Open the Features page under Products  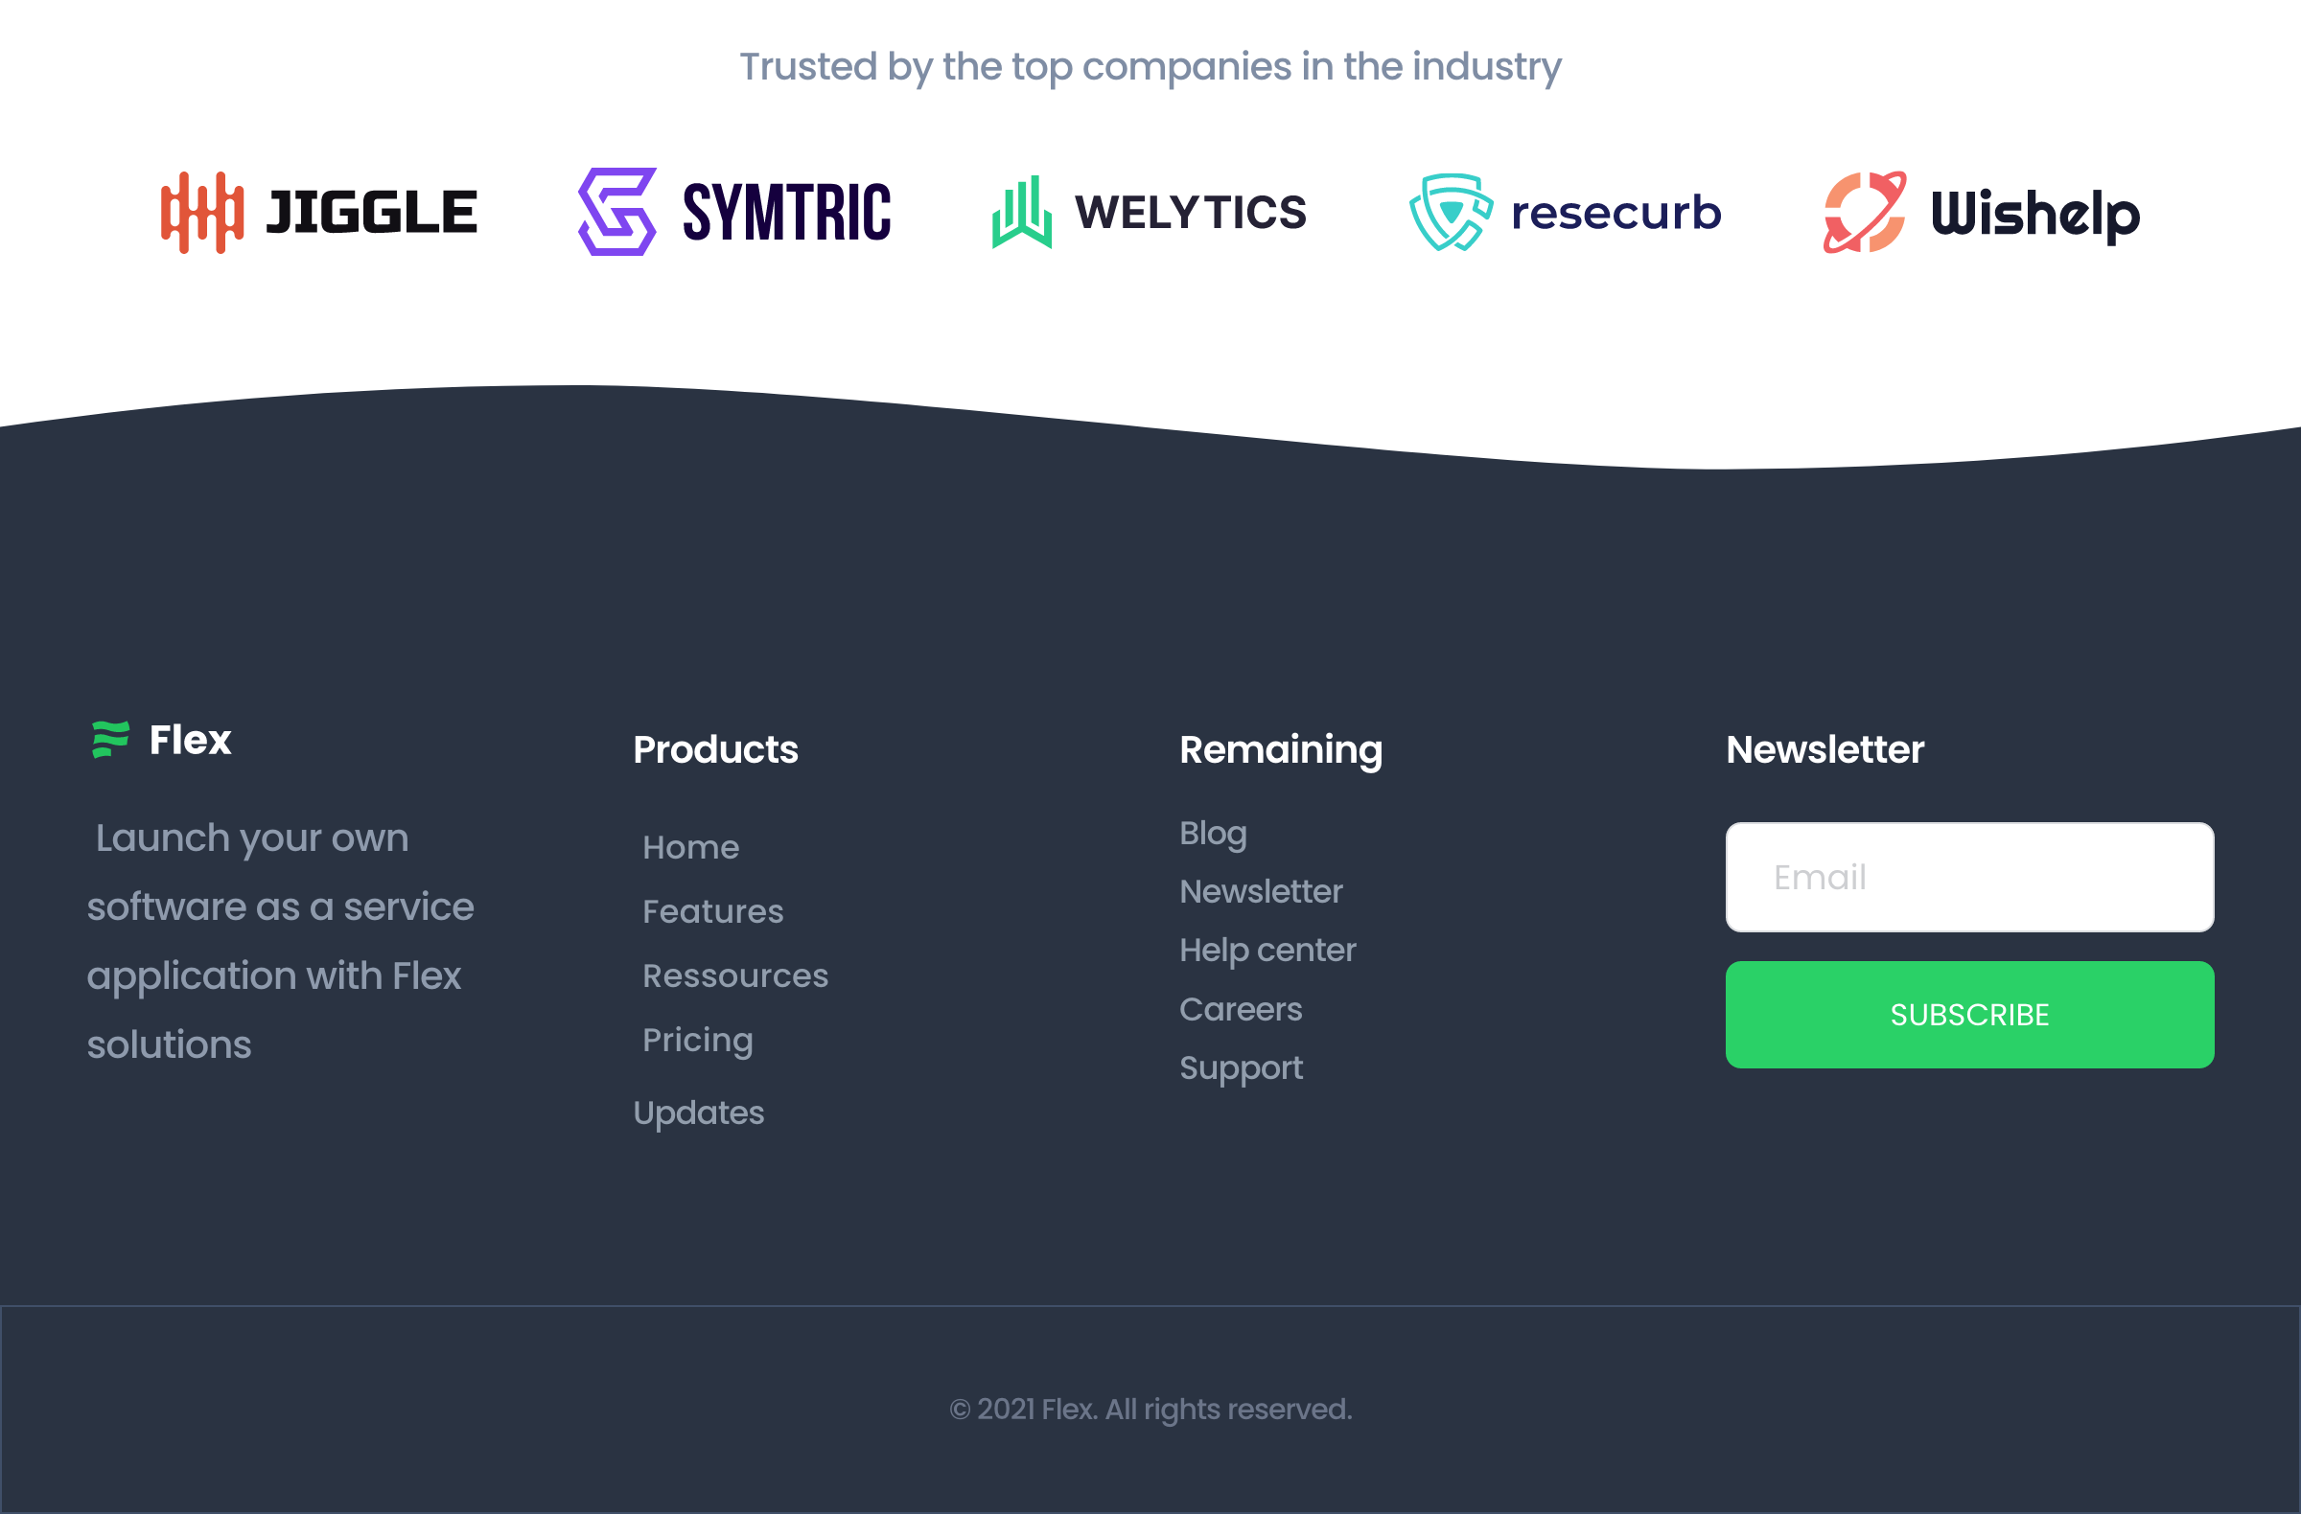click(x=711, y=912)
